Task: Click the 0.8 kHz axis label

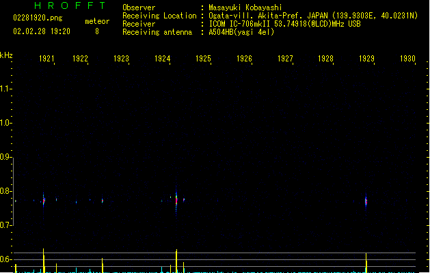Action: (x=5, y=191)
